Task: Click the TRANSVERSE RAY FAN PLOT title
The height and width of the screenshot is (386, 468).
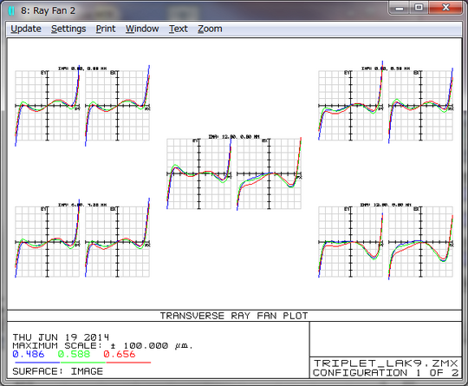Action: pyautogui.click(x=234, y=316)
